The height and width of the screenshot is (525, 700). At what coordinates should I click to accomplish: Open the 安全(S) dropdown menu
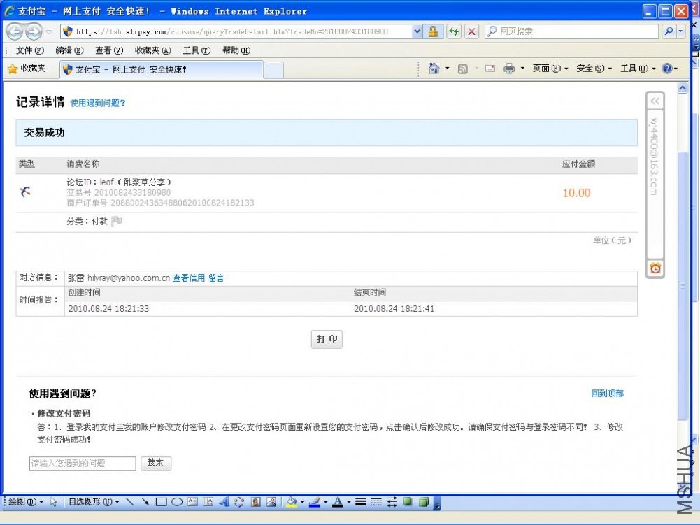click(x=594, y=69)
